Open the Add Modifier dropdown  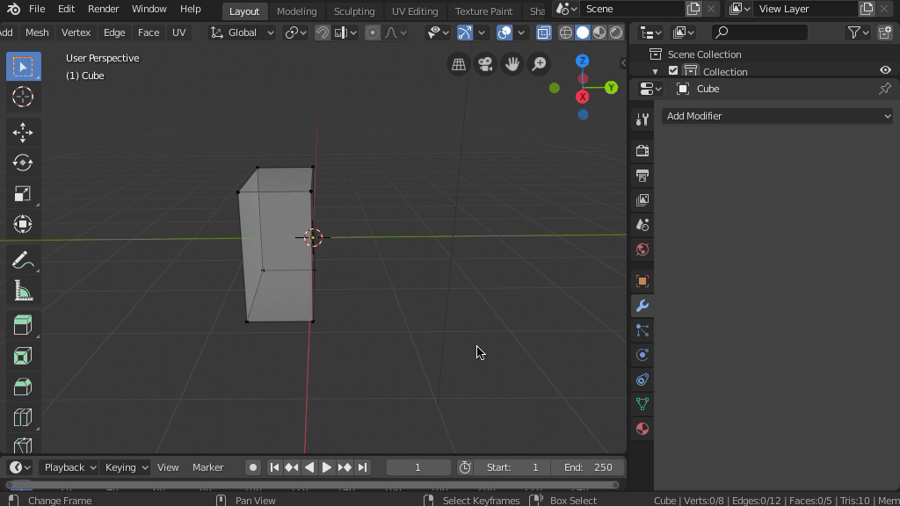[777, 116]
